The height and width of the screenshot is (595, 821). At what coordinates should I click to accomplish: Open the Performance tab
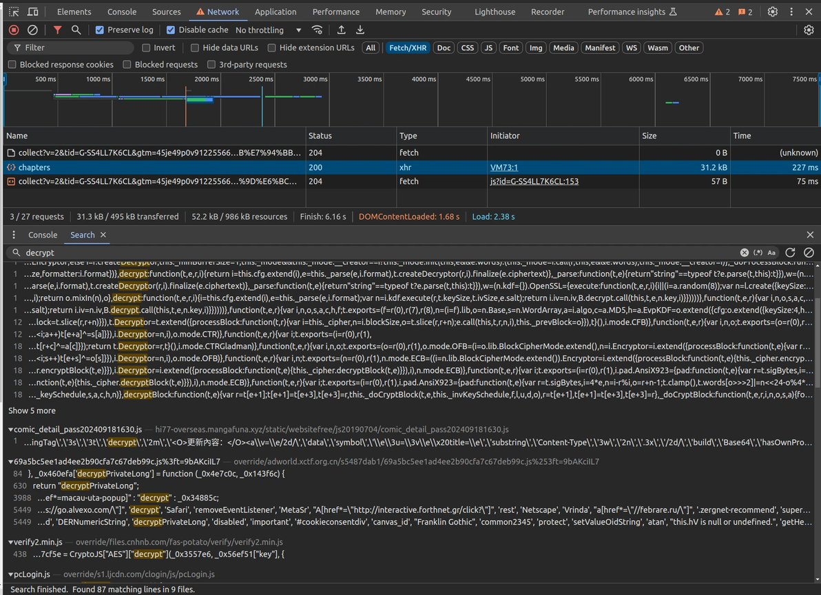(x=335, y=12)
